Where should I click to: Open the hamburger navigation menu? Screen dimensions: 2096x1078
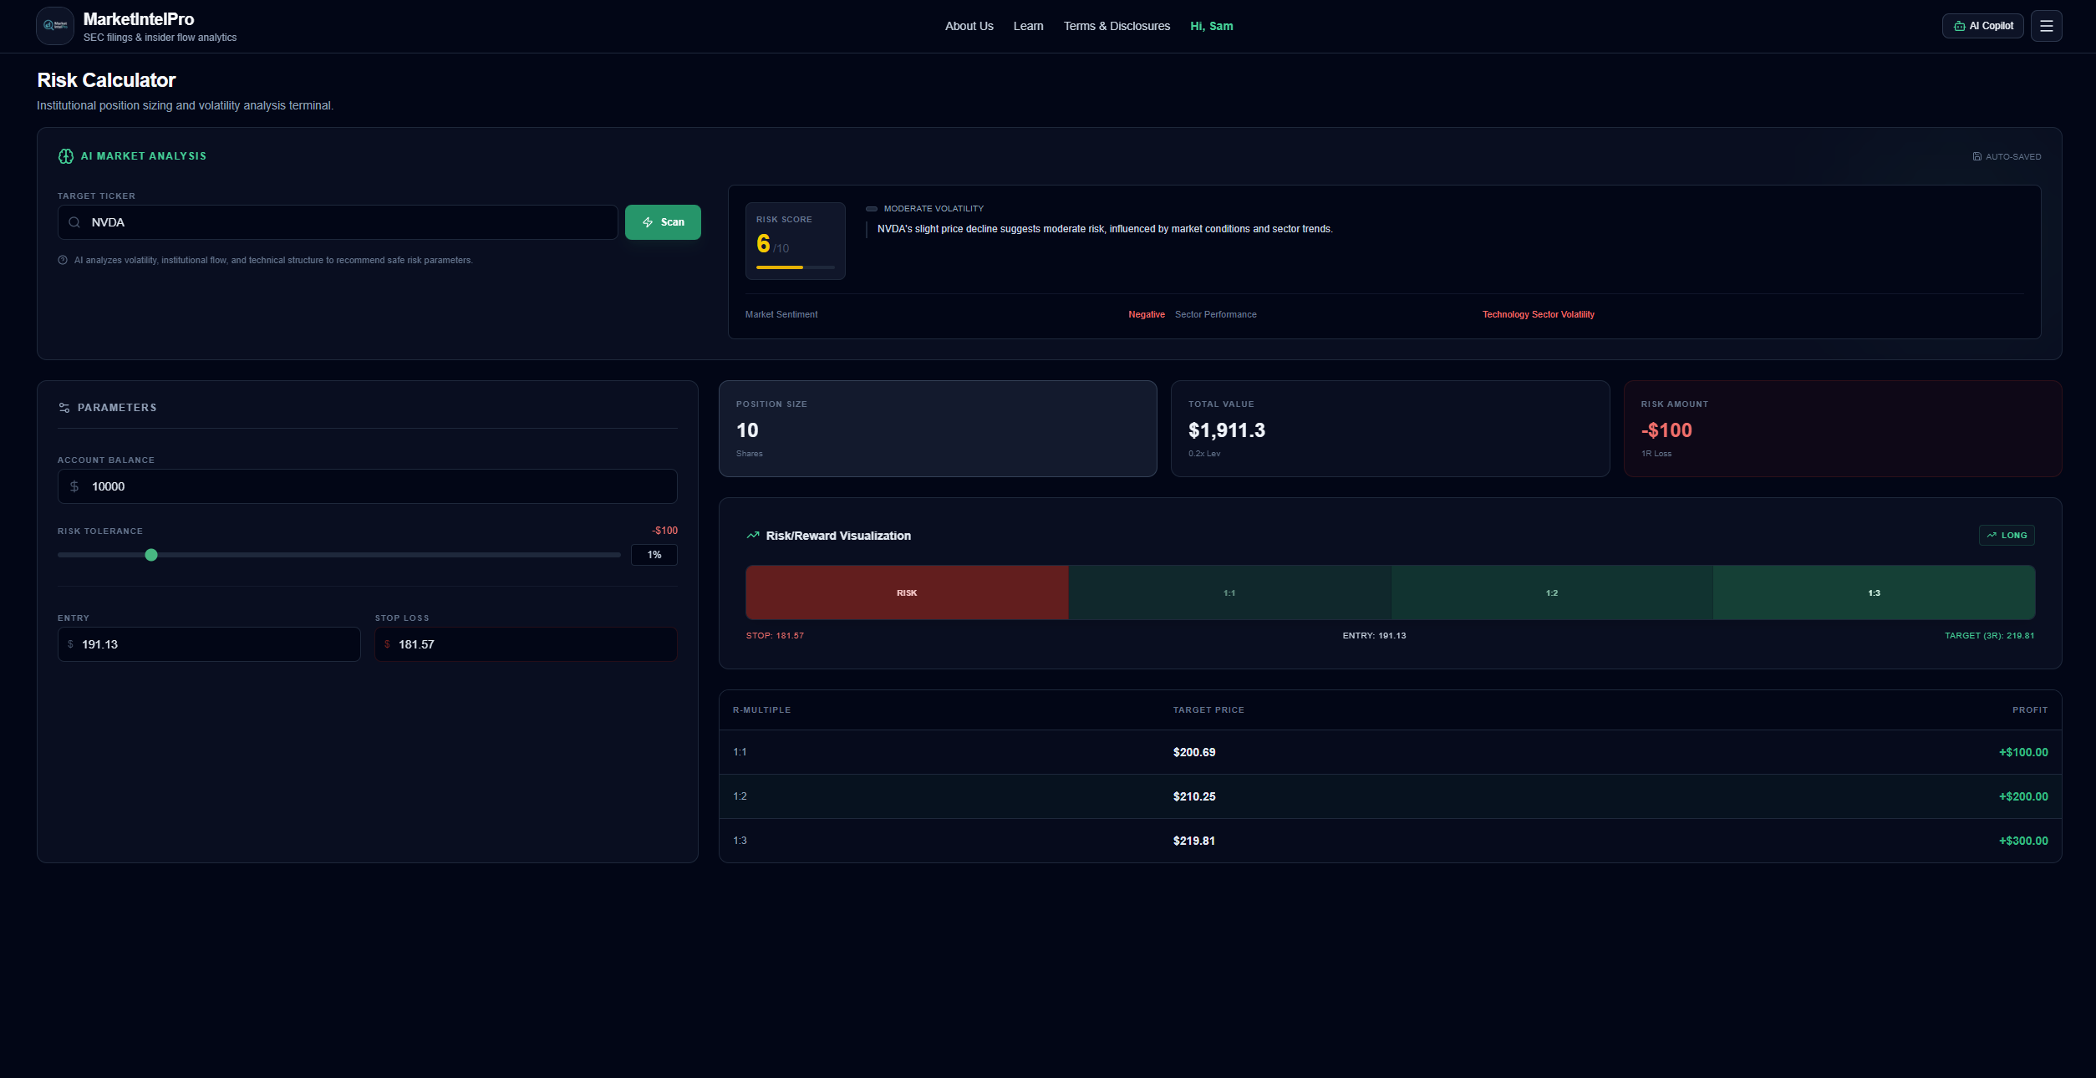[2047, 25]
